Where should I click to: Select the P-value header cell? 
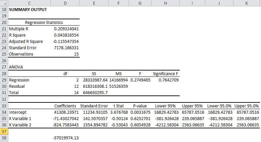[x=140, y=106]
